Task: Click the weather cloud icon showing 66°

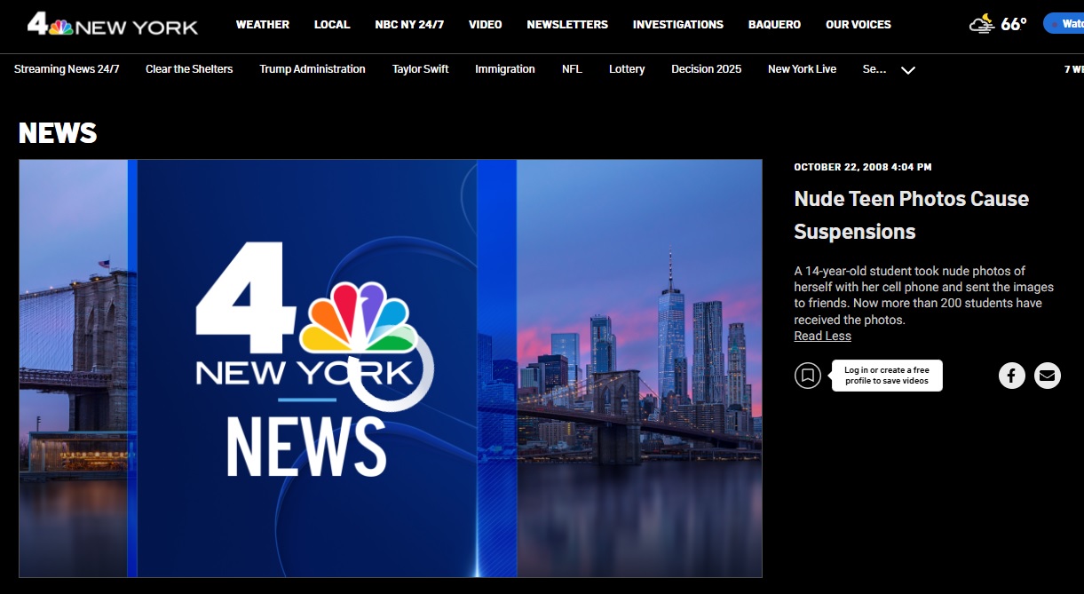Action: coord(981,24)
